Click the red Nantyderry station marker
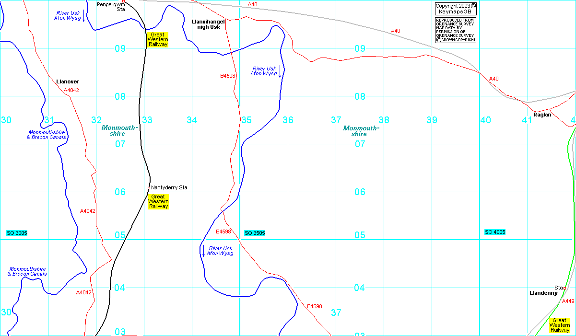The width and height of the screenshot is (576, 336). 149,187
